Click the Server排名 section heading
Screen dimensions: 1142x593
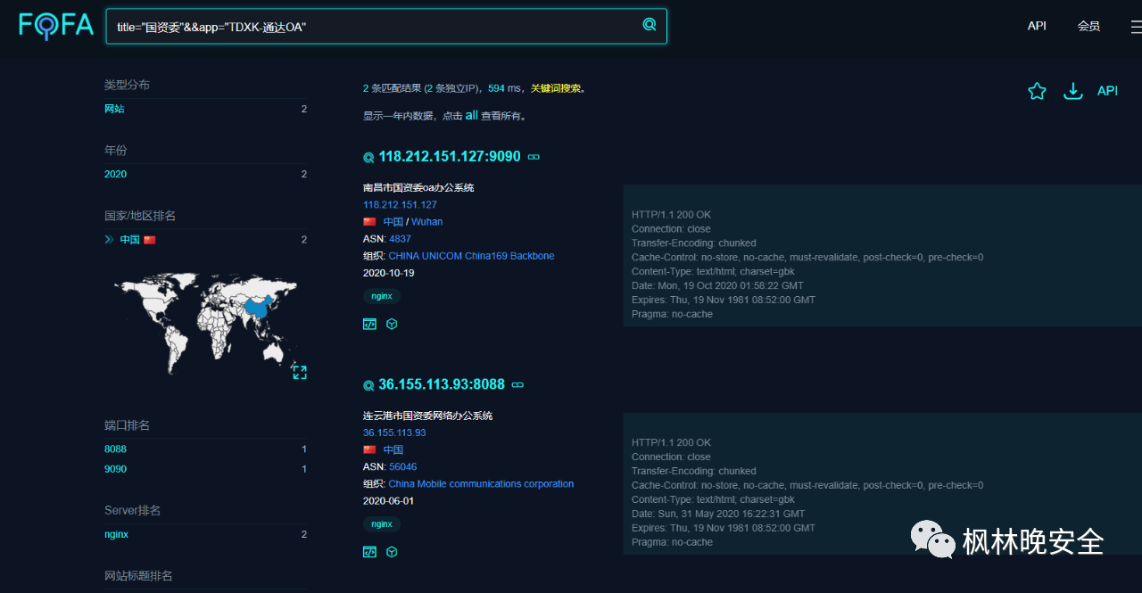click(132, 511)
